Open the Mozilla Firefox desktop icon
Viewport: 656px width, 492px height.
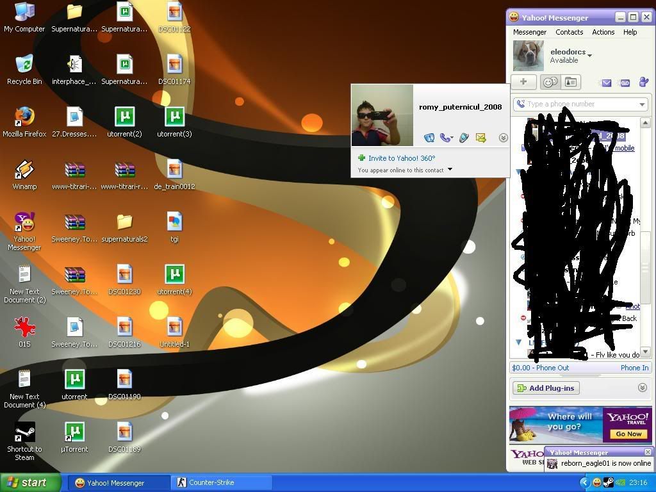coord(24,122)
